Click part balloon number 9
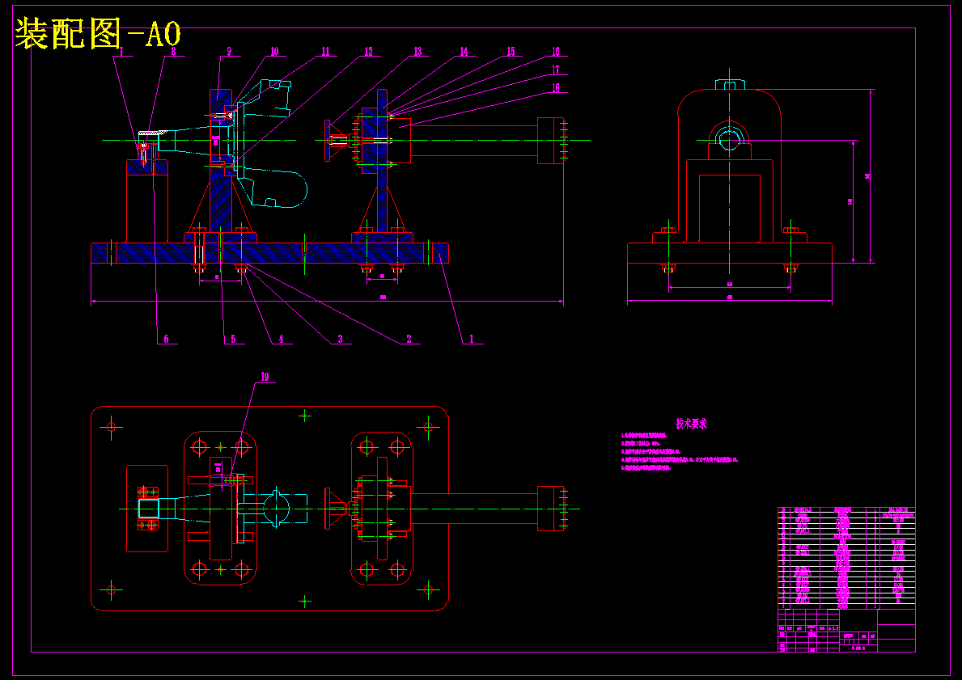Image resolution: width=962 pixels, height=680 pixels. pos(229,52)
